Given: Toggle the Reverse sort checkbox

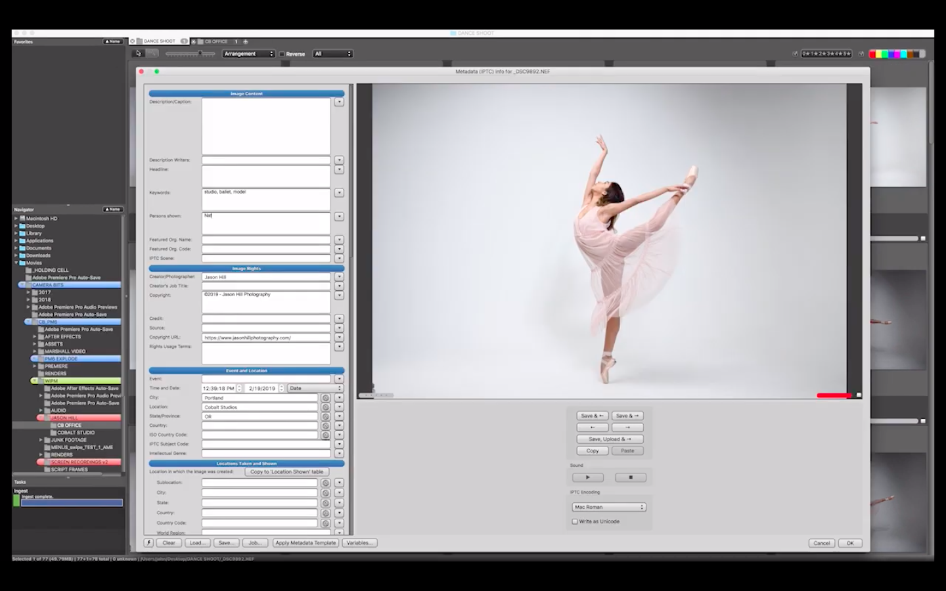Looking at the screenshot, I should coord(282,54).
